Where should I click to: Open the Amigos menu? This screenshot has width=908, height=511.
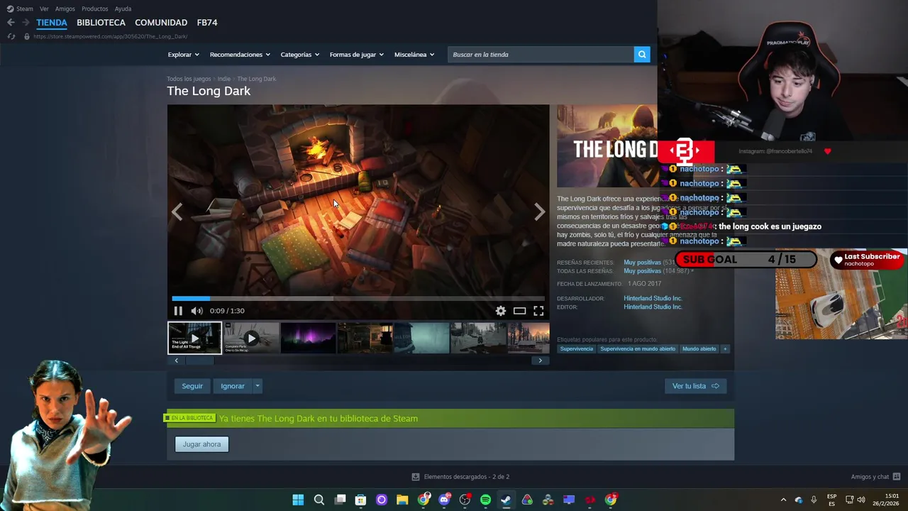click(65, 9)
